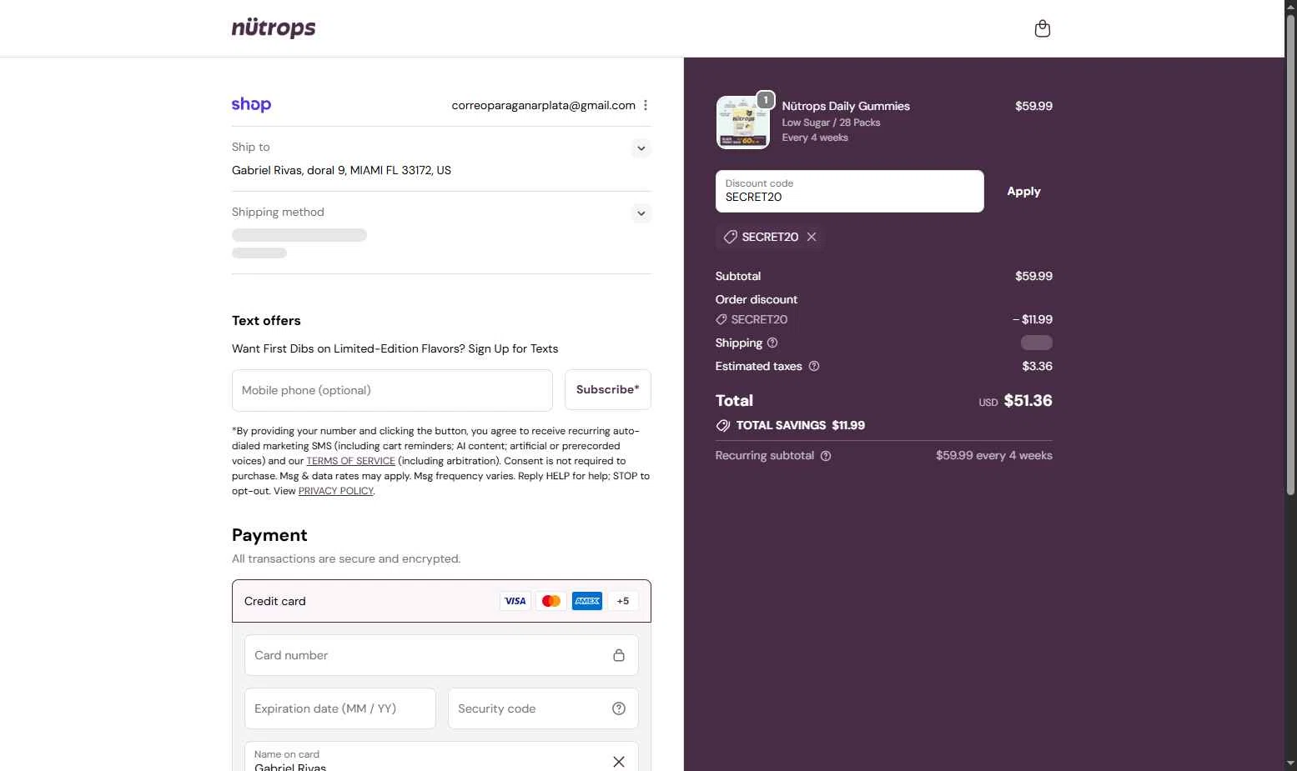Subscribe to text offers

607,389
